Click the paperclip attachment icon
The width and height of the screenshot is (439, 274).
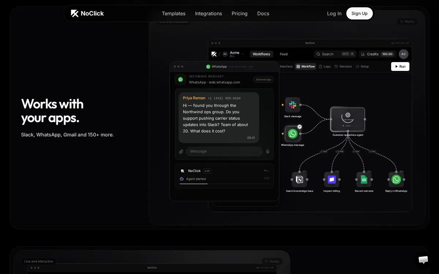tap(181, 152)
